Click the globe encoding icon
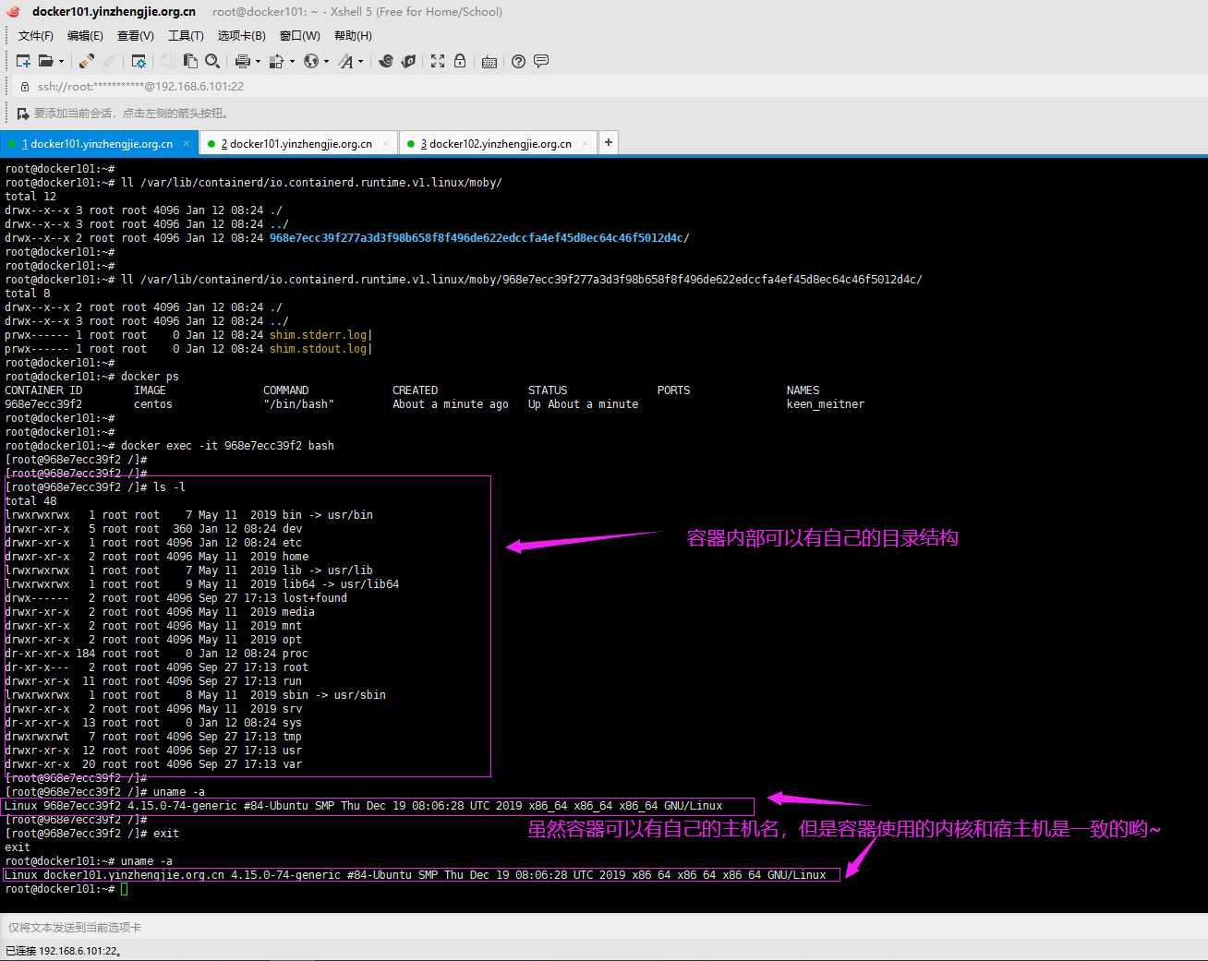Image resolution: width=1208 pixels, height=961 pixels. (x=311, y=61)
